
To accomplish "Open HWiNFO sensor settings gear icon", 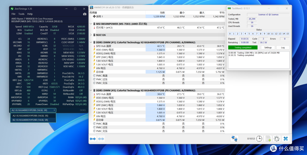I will pyautogui.click(x=277, y=139).
